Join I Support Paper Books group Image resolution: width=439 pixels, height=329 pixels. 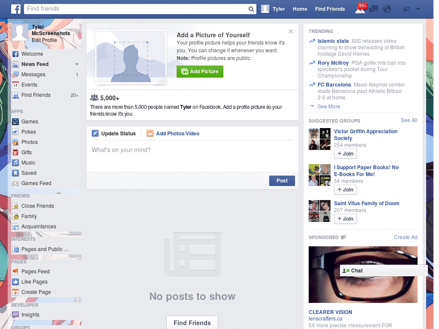pos(346,190)
